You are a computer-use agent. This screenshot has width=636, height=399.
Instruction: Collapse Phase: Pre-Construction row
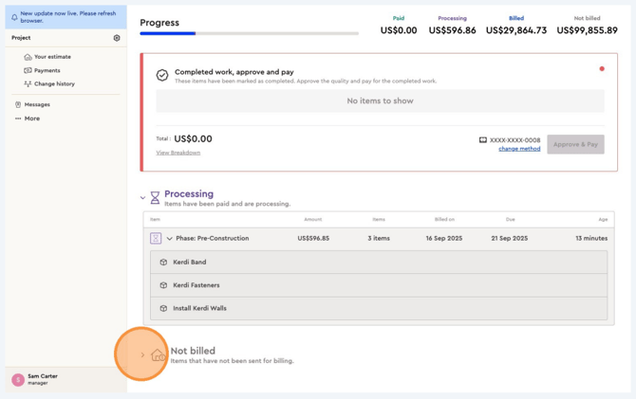170,239
